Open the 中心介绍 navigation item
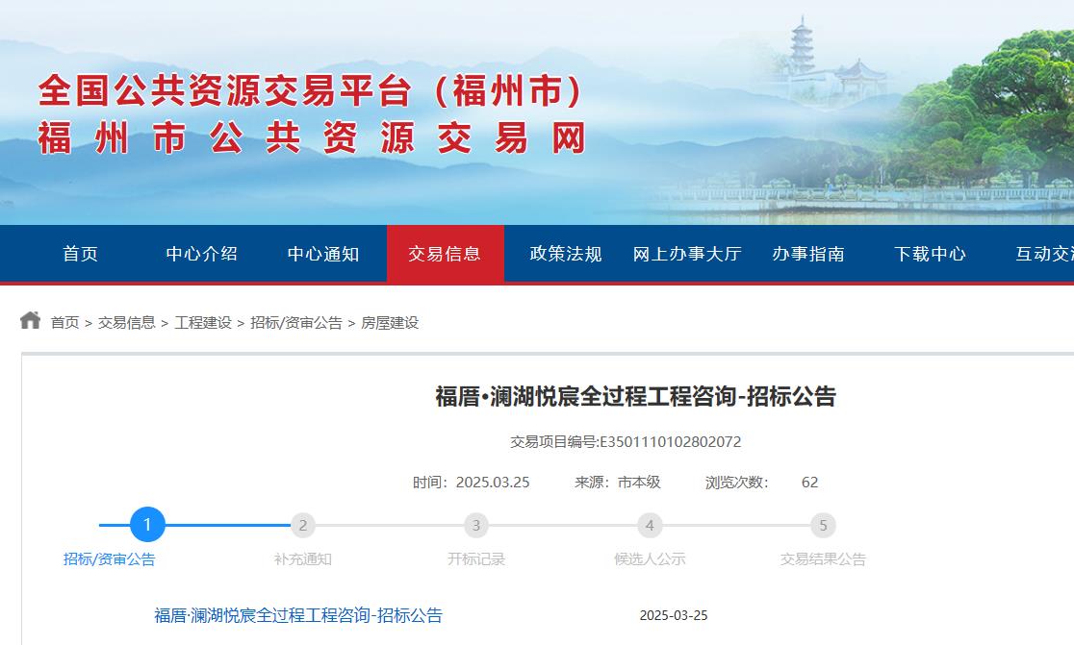1074x645 pixels. point(201,254)
